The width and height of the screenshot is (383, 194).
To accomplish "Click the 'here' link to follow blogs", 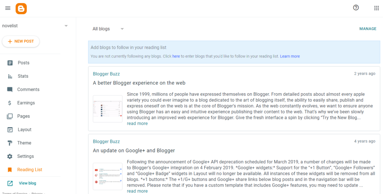I will click(176, 56).
